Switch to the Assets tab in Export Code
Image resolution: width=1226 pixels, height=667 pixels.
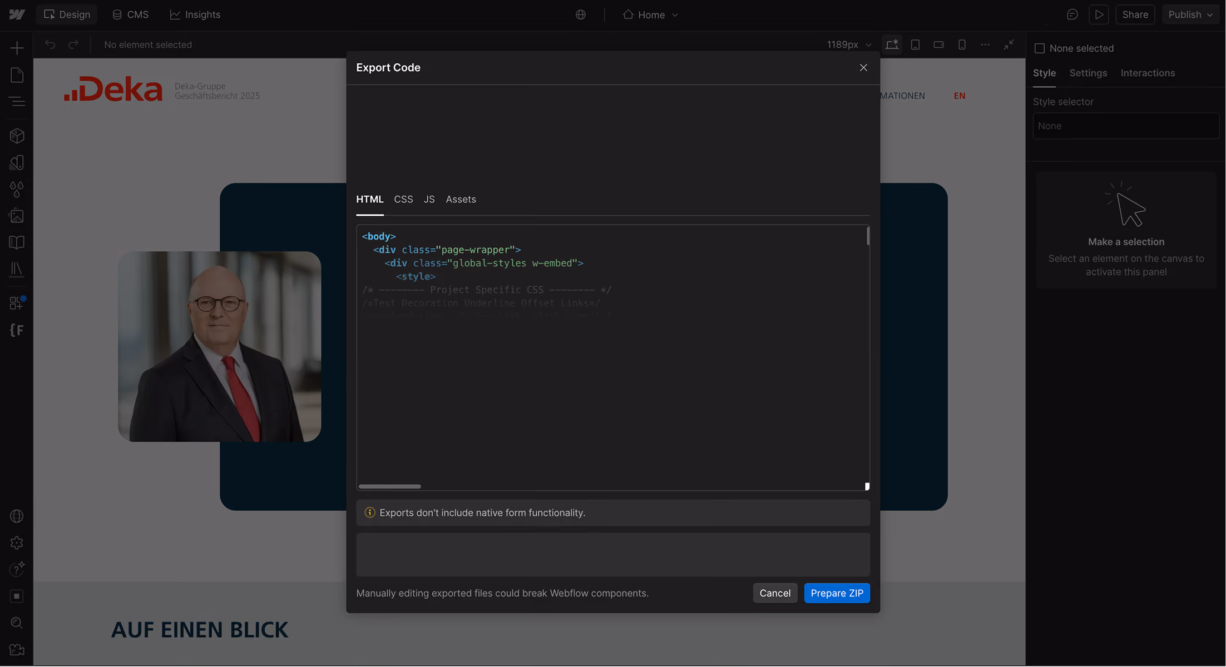[x=461, y=199]
